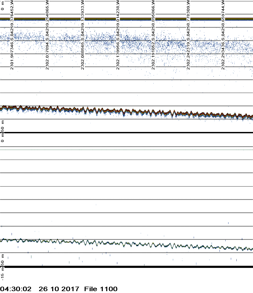Click the 04:30:02 timestamp text
Image resolution: width=253 pixels, height=293 pixels.
[x=16, y=289]
